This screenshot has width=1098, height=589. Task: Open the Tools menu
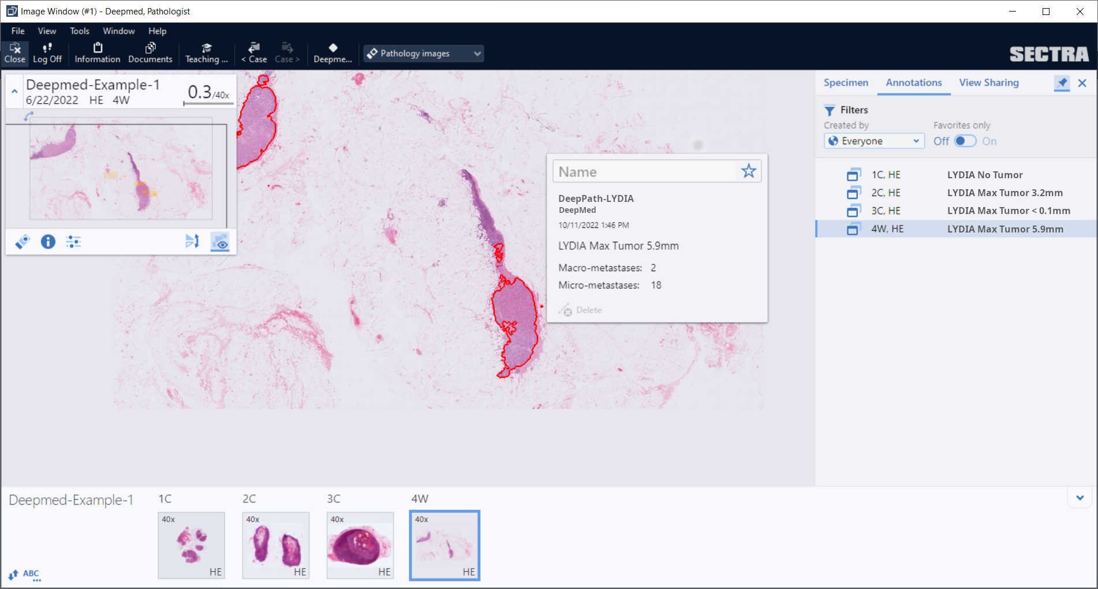tap(79, 31)
